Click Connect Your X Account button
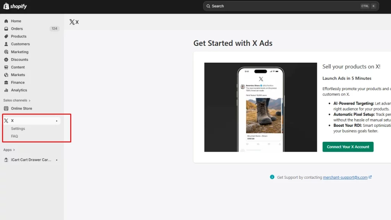The image size is (391, 220). 348,147
